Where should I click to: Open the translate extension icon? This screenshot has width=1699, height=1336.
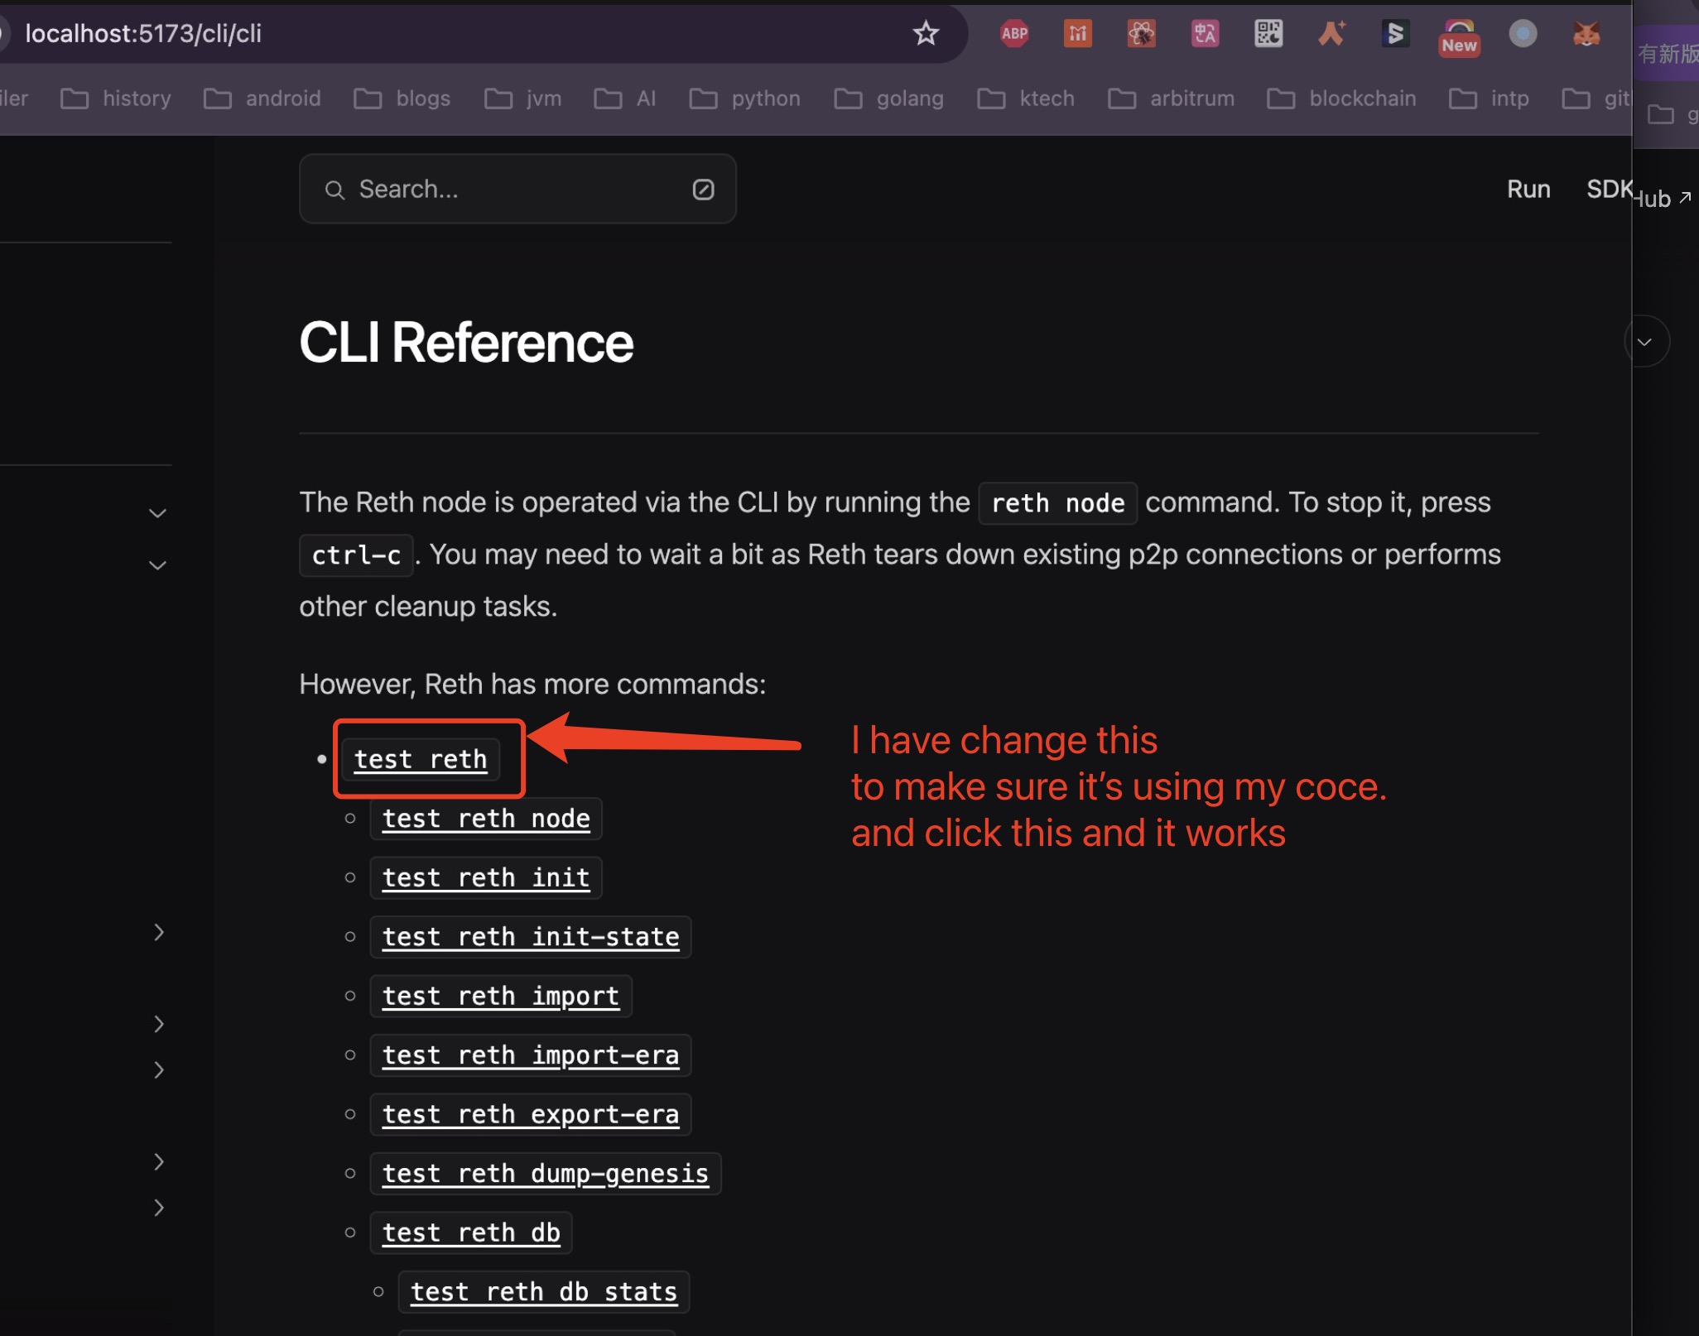click(1205, 33)
